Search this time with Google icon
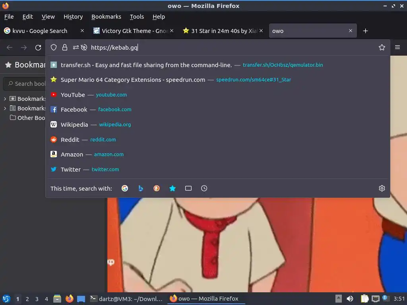Image resolution: width=407 pixels, height=305 pixels. tap(125, 188)
